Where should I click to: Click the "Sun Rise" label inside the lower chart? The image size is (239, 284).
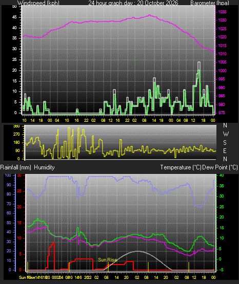point(107,260)
